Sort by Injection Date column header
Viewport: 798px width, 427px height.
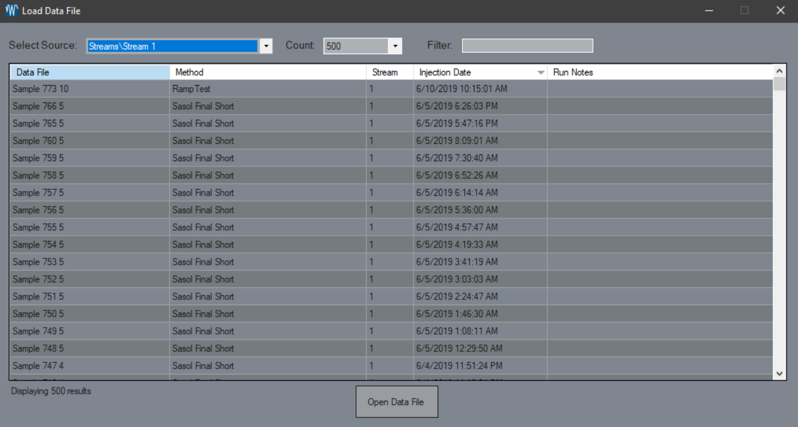[480, 72]
